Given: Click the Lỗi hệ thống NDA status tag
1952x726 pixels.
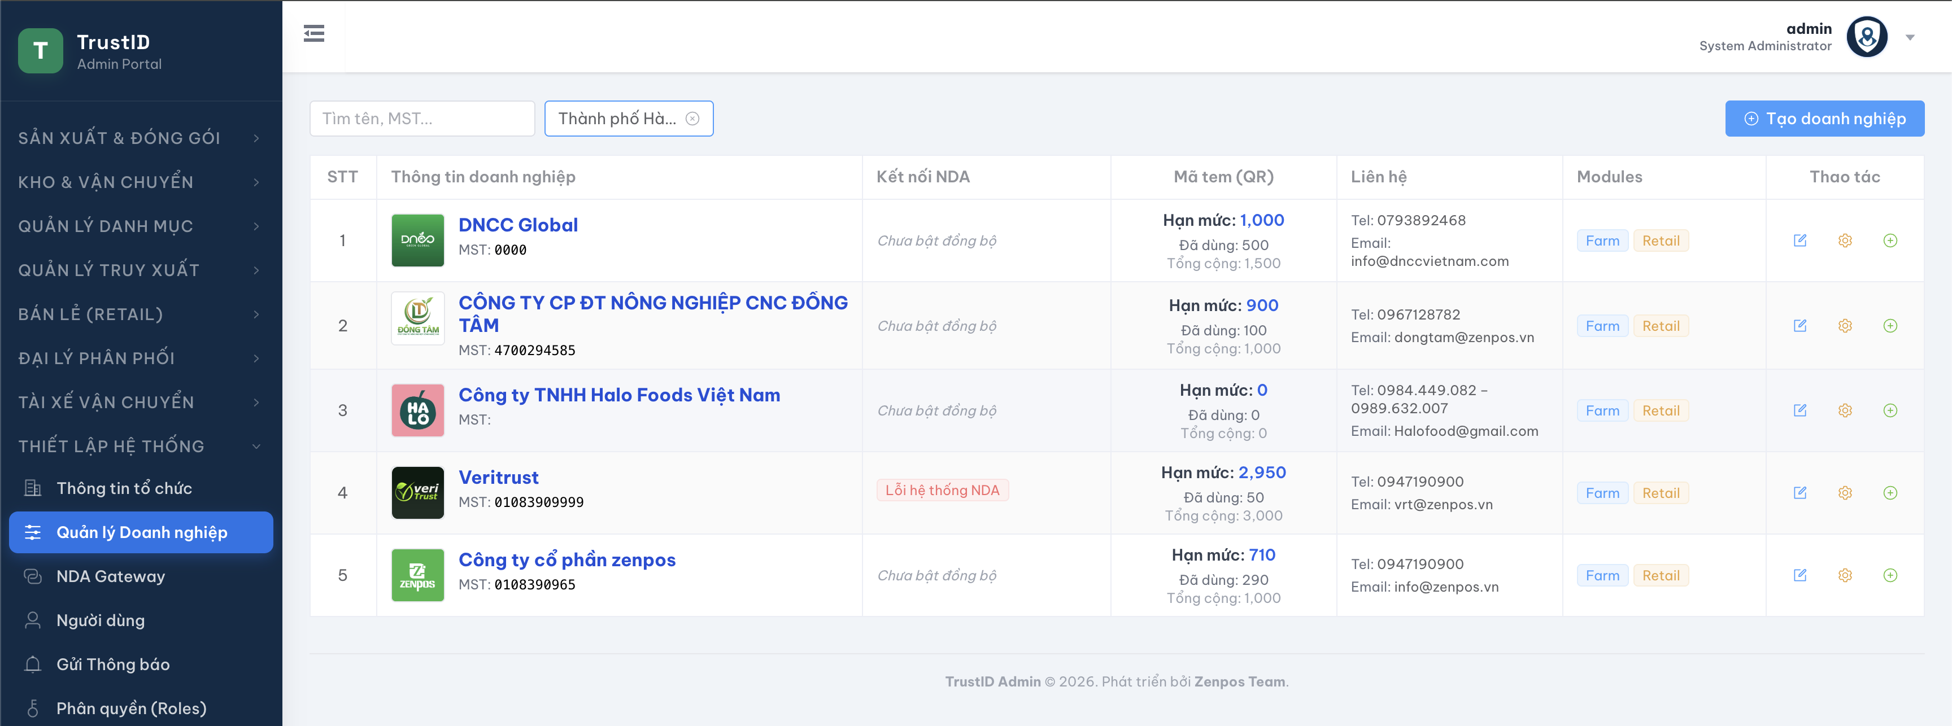Looking at the screenshot, I should (942, 490).
